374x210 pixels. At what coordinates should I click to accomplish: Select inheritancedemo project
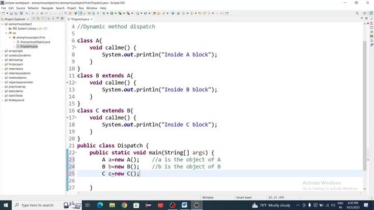click(x=19, y=73)
